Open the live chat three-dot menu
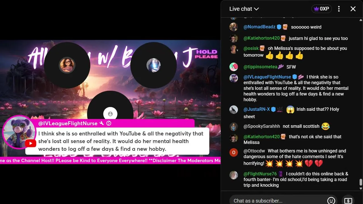 [339, 9]
